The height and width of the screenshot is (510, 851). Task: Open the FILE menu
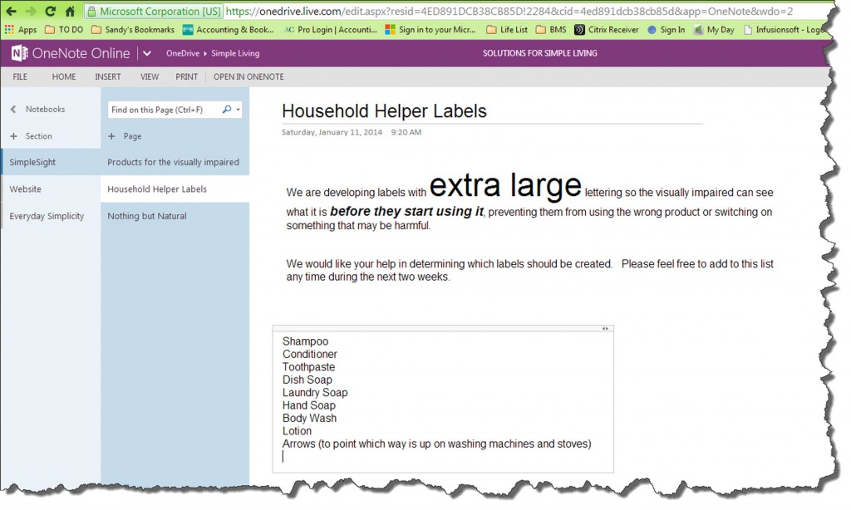point(20,76)
